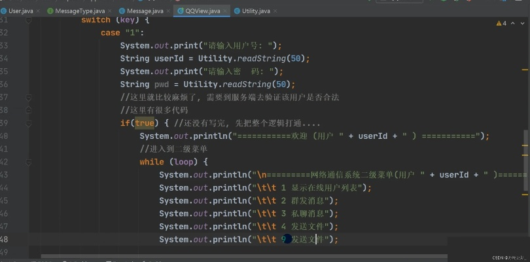530x262 pixels.
Task: Go to next highlighted problem arrow
Action: 522,24
